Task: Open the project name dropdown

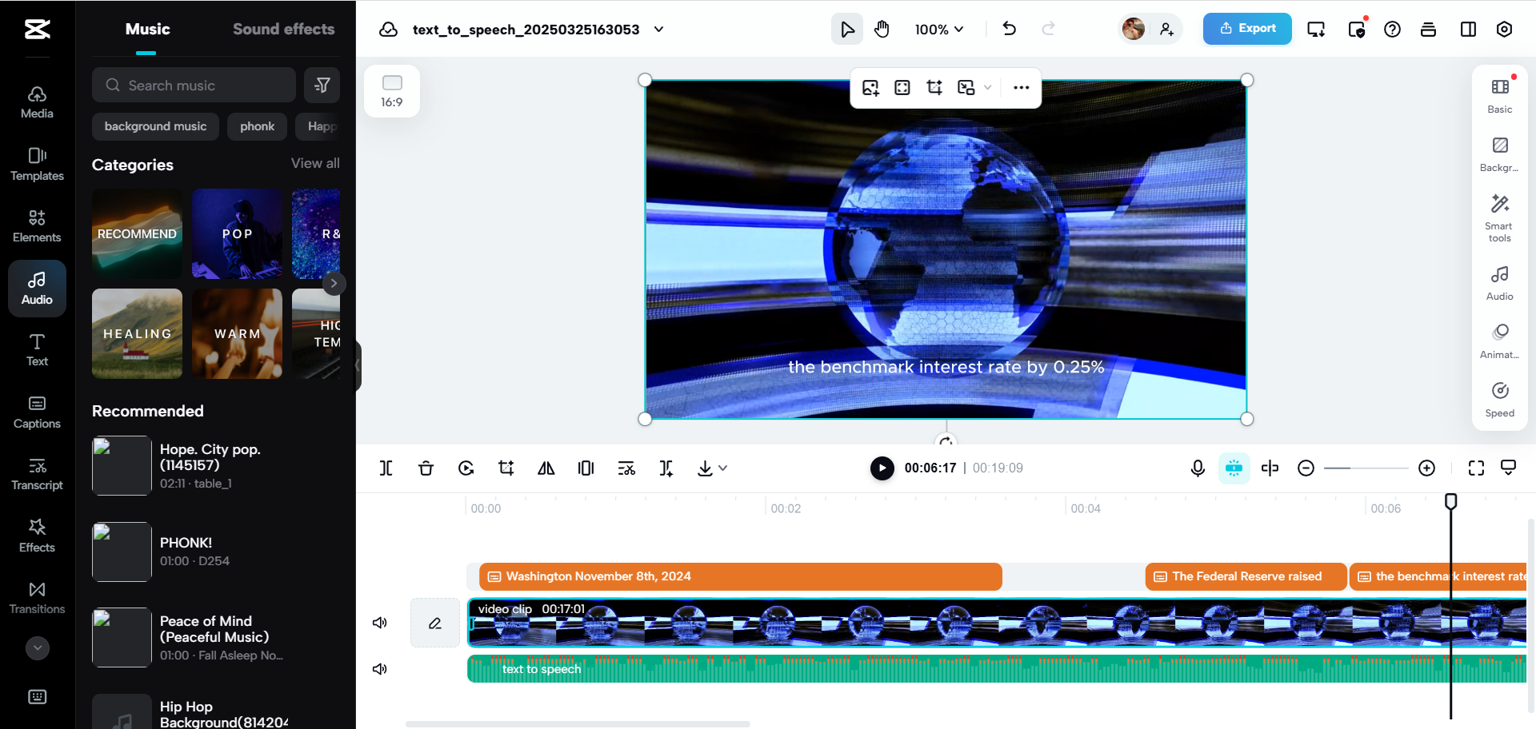Action: pos(658,29)
